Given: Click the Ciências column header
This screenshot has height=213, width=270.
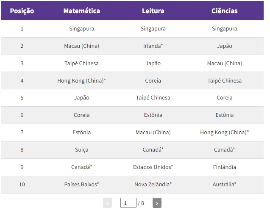Looking at the screenshot, I should [x=224, y=11].
